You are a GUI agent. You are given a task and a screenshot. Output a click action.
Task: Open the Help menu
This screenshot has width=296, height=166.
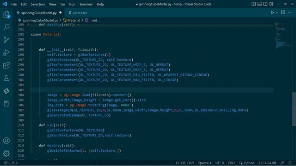click(x=100, y=4)
